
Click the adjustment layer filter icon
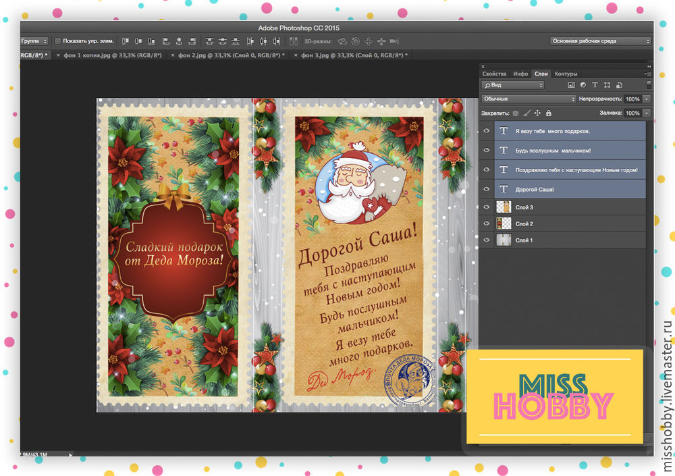(583, 86)
